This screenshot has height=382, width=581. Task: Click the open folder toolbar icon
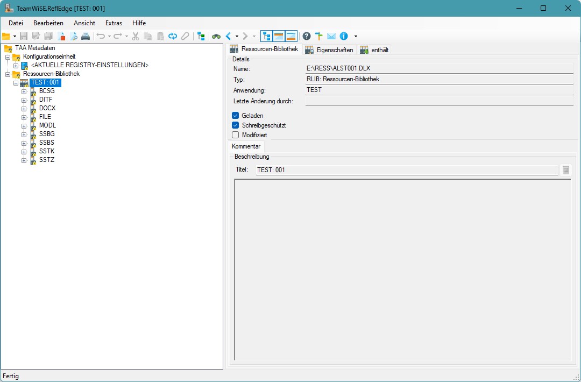click(x=6, y=36)
